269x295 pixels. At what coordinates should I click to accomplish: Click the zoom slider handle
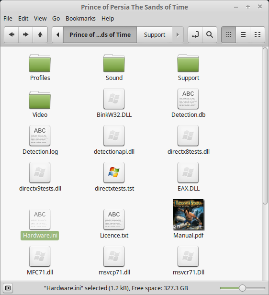coord(242,288)
